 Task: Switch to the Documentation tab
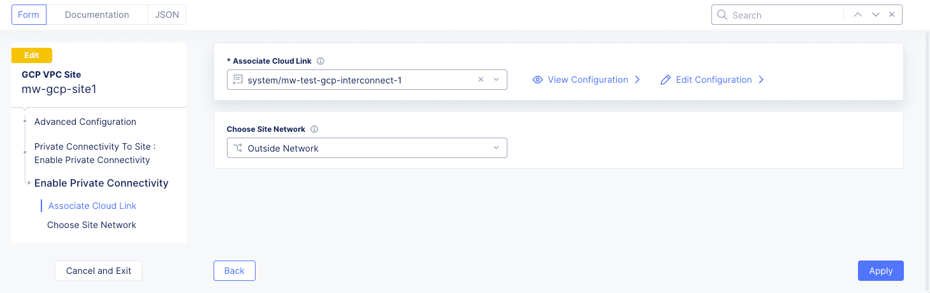(97, 15)
